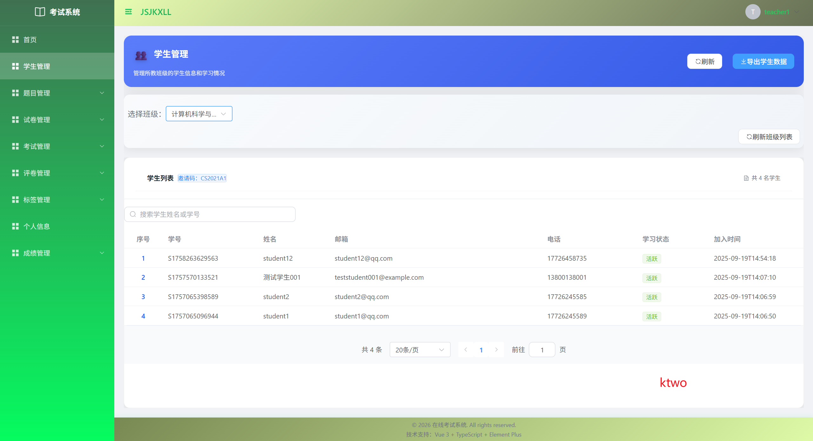Open the 考试管理 menu item
The image size is (813, 441).
(37, 146)
